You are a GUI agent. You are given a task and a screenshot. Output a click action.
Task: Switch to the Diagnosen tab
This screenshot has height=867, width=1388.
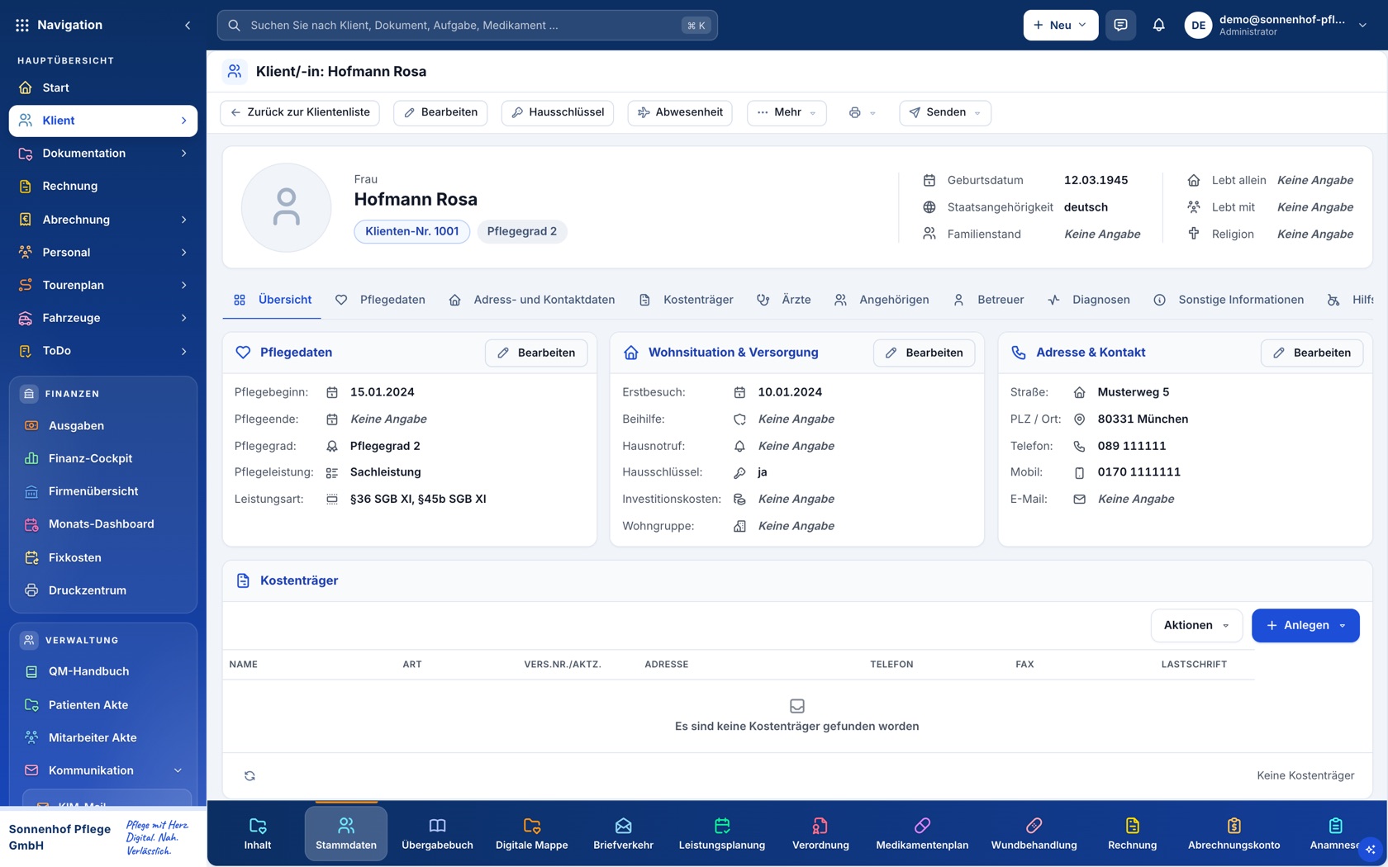[1089, 300]
